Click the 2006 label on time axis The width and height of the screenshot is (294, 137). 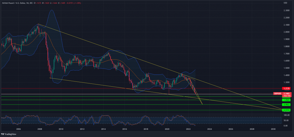point(18,129)
